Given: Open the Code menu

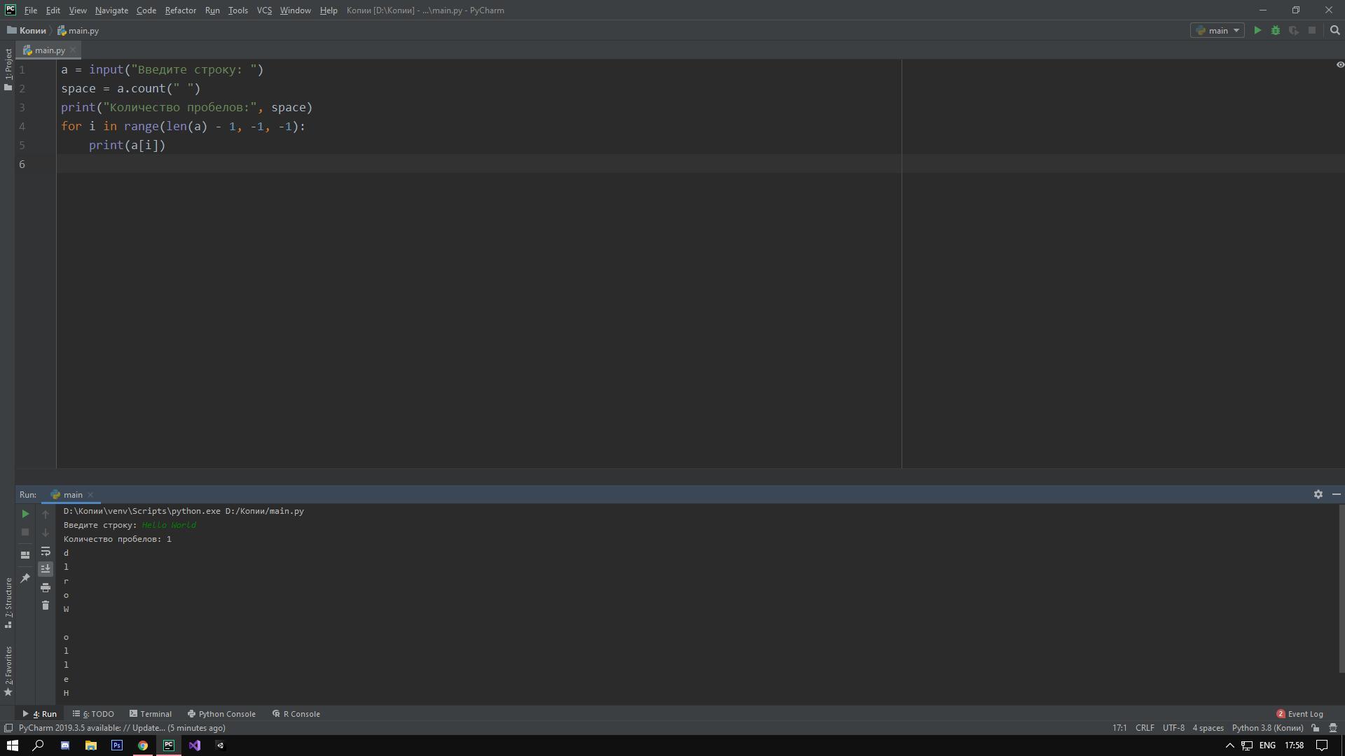Looking at the screenshot, I should 146,10.
